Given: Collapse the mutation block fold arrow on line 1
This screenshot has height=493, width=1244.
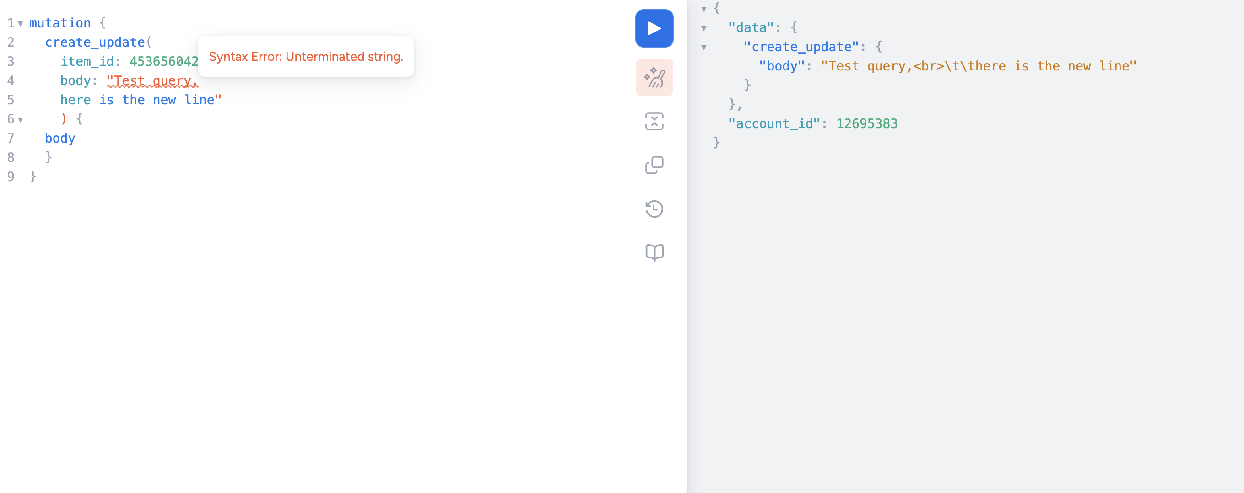Looking at the screenshot, I should (x=20, y=24).
